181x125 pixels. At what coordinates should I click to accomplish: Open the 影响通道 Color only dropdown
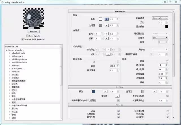[160, 18]
